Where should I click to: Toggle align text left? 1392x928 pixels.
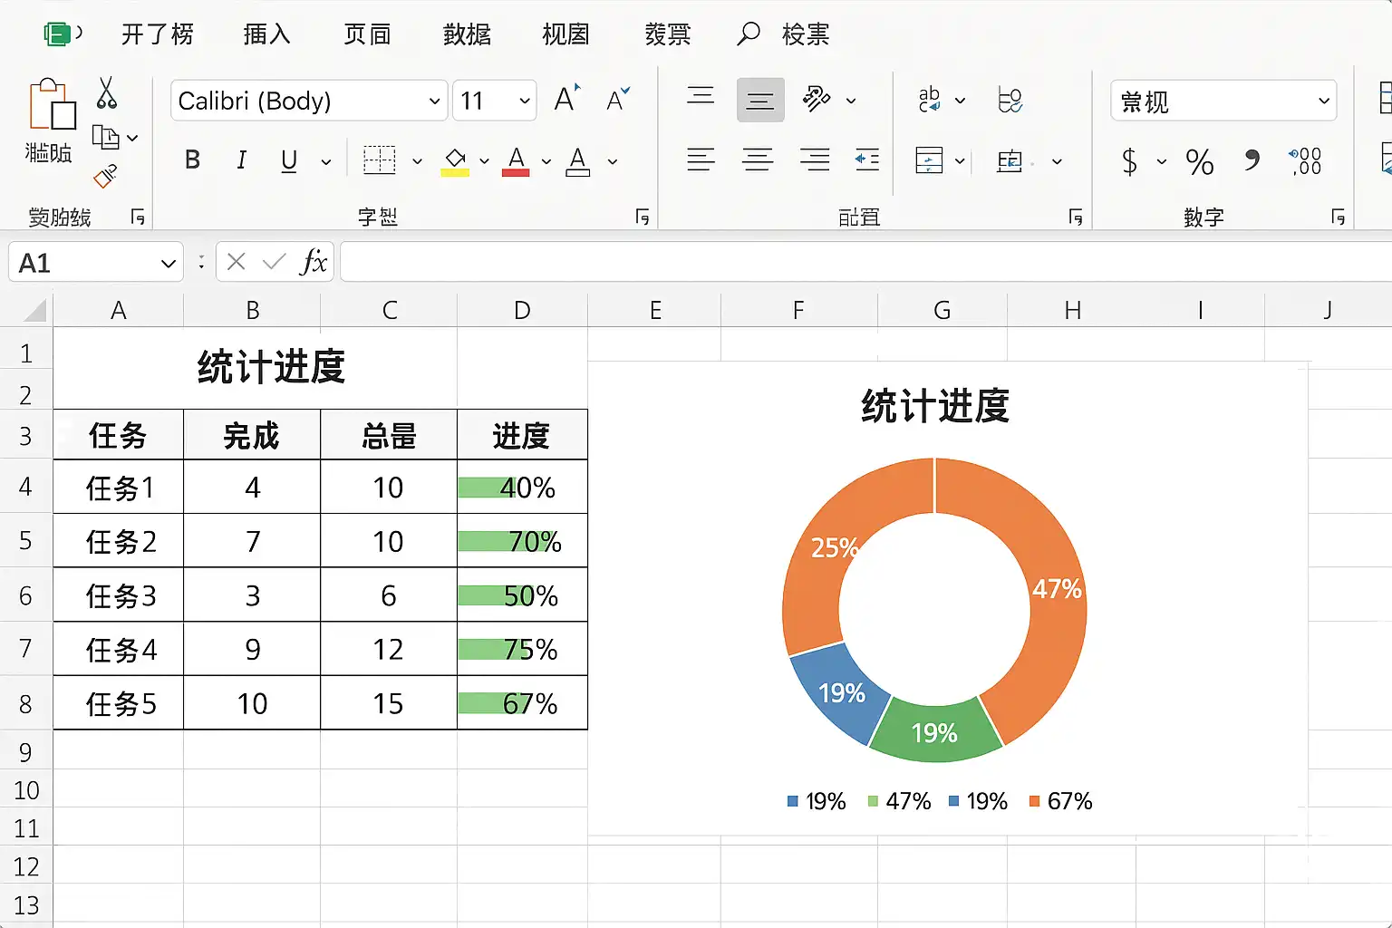pos(701,160)
